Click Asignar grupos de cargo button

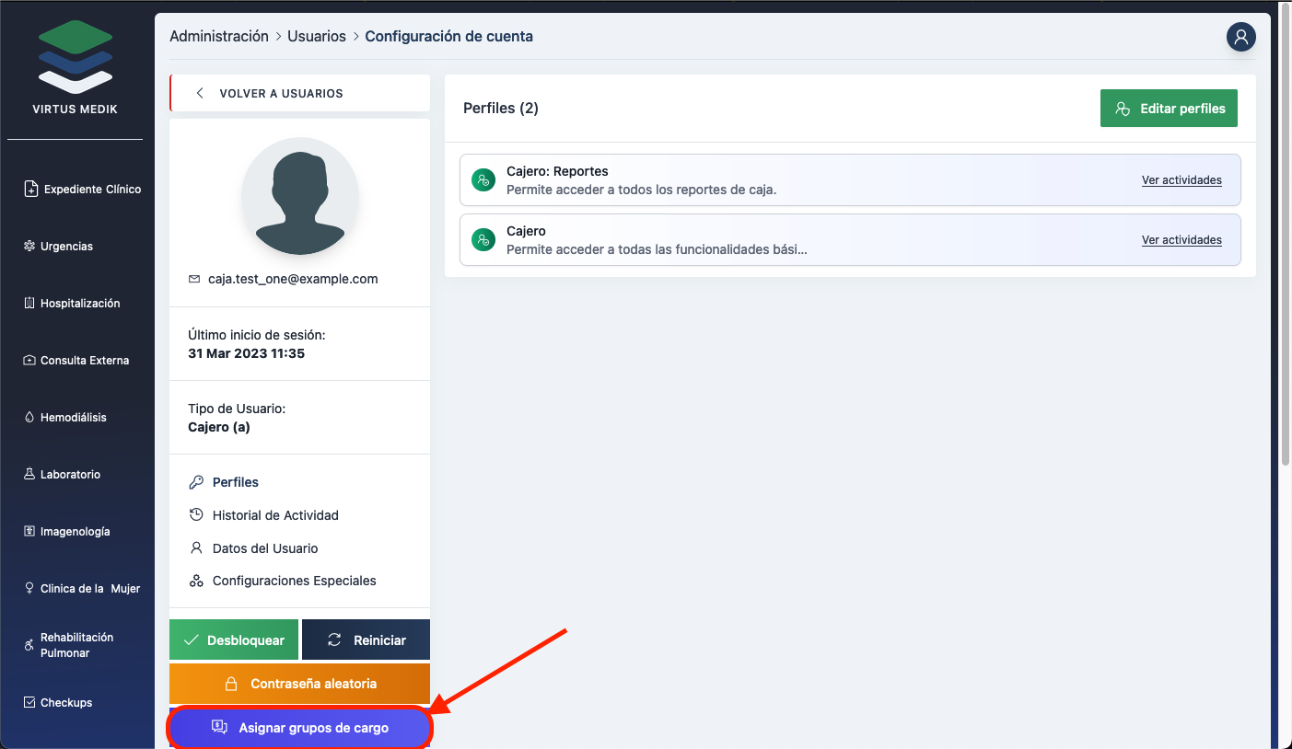click(x=299, y=728)
